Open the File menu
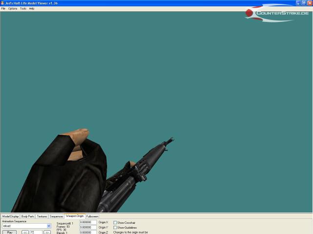 pos(3,9)
